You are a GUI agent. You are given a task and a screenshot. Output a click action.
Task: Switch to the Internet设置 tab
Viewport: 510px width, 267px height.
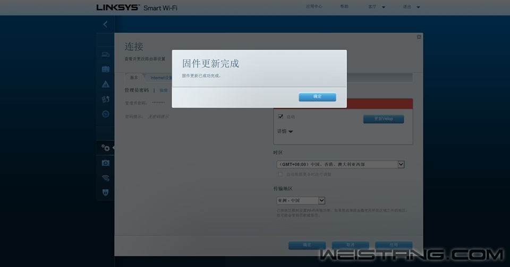161,77
